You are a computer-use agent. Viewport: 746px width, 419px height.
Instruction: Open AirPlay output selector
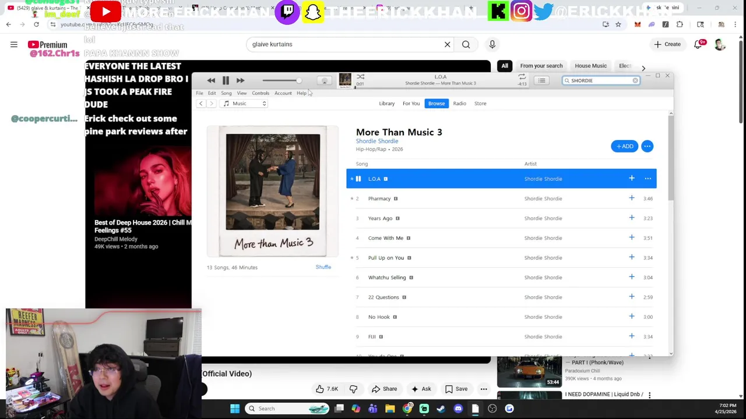(x=325, y=81)
